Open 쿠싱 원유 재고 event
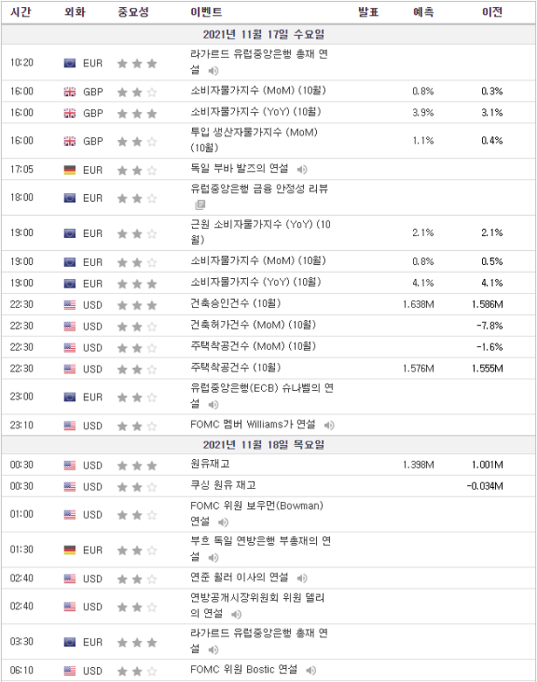Image resolution: width=537 pixels, height=682 pixels. pyautogui.click(x=223, y=485)
